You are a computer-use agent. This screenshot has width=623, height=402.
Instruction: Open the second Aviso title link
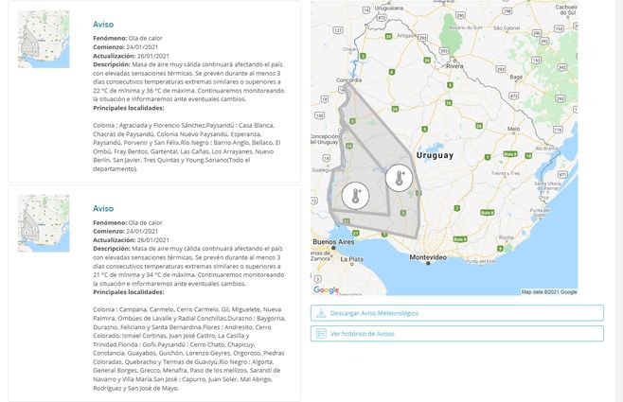point(103,208)
